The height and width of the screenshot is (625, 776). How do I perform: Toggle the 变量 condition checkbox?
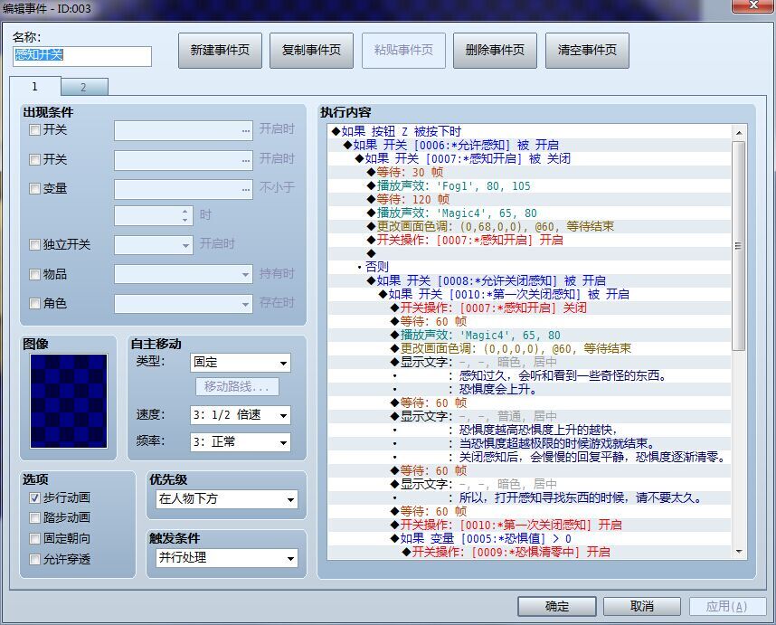click(x=34, y=188)
